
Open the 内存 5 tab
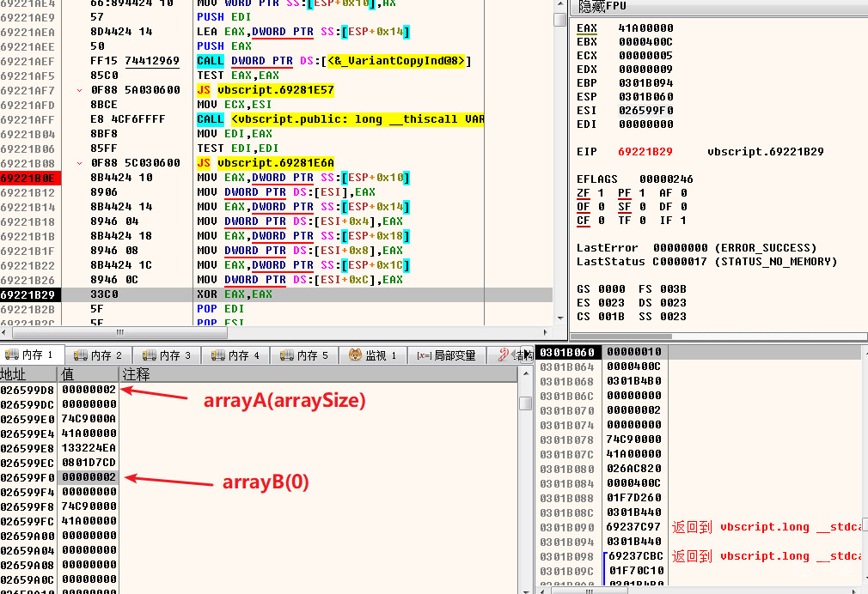click(304, 355)
